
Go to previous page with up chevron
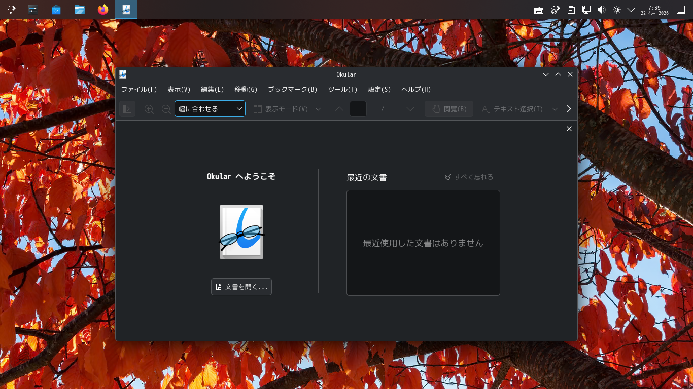(x=339, y=109)
